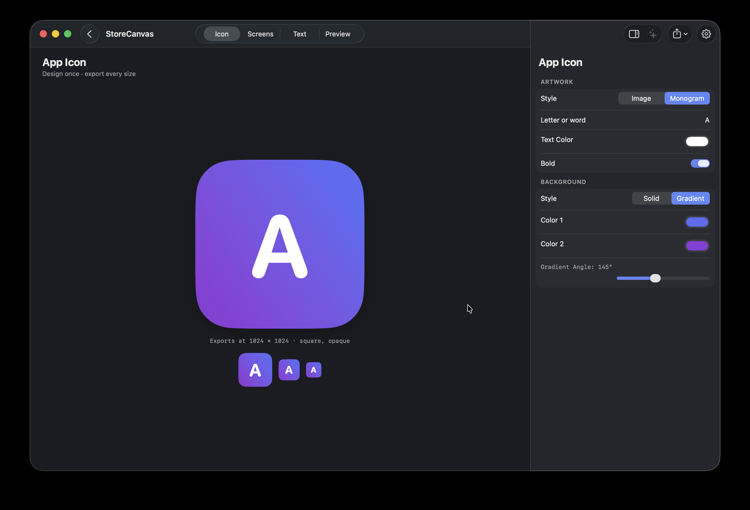Viewport: 750px width, 510px height.
Task: Click the Gradient Angle slider knob
Action: pyautogui.click(x=655, y=278)
